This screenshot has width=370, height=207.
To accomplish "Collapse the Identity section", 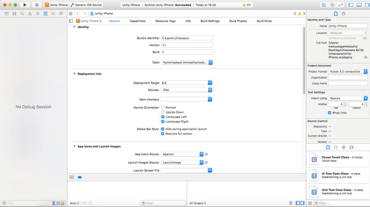I will pyautogui.click(x=75, y=27).
